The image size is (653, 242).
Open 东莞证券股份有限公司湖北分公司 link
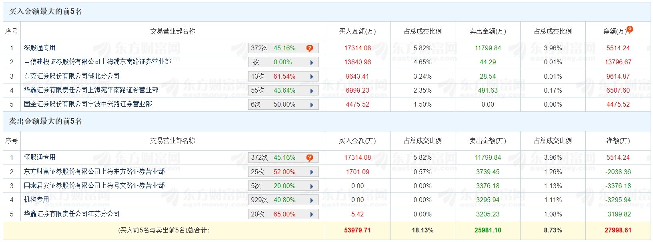[x=72, y=76]
